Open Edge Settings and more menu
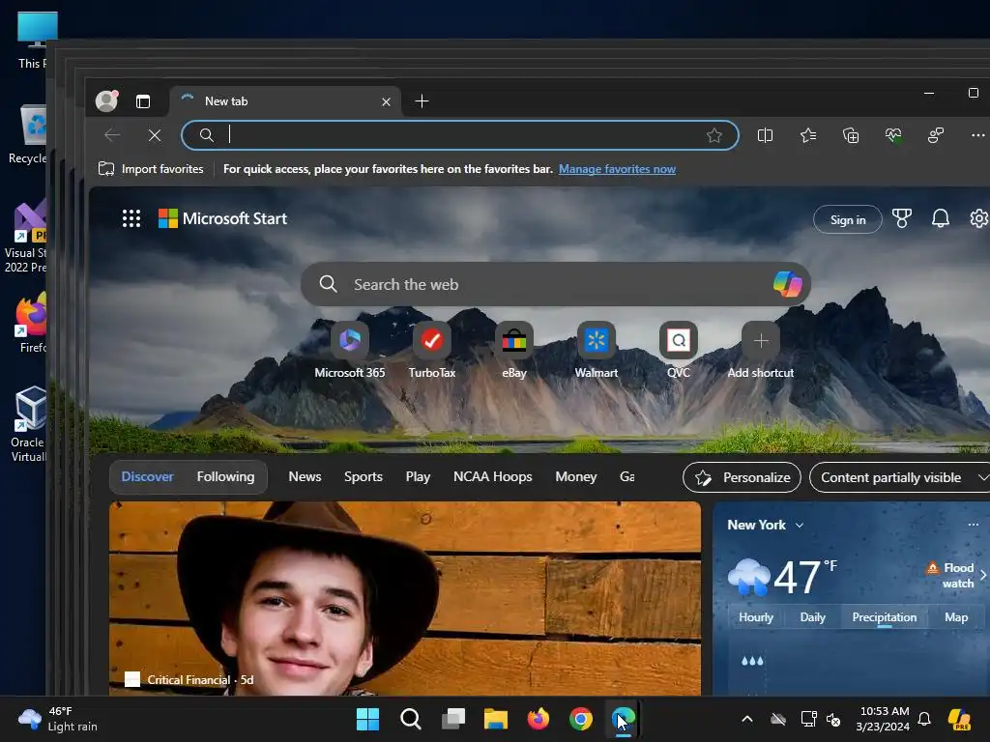The width and height of the screenshot is (990, 742). (978, 135)
